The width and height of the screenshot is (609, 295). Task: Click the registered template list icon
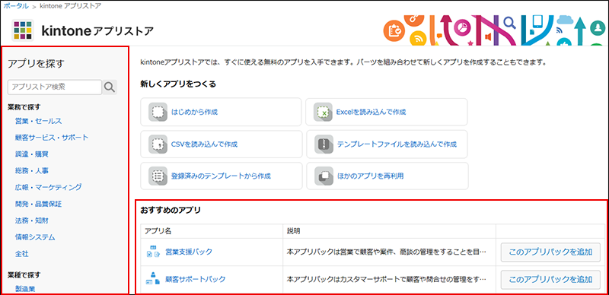tap(158, 176)
